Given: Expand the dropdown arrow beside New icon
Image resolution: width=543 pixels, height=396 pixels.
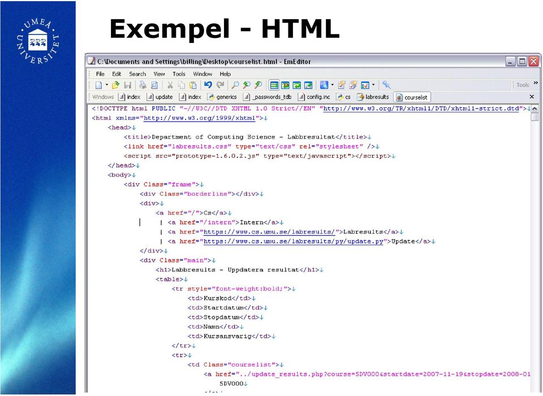Looking at the screenshot, I should [x=107, y=85].
